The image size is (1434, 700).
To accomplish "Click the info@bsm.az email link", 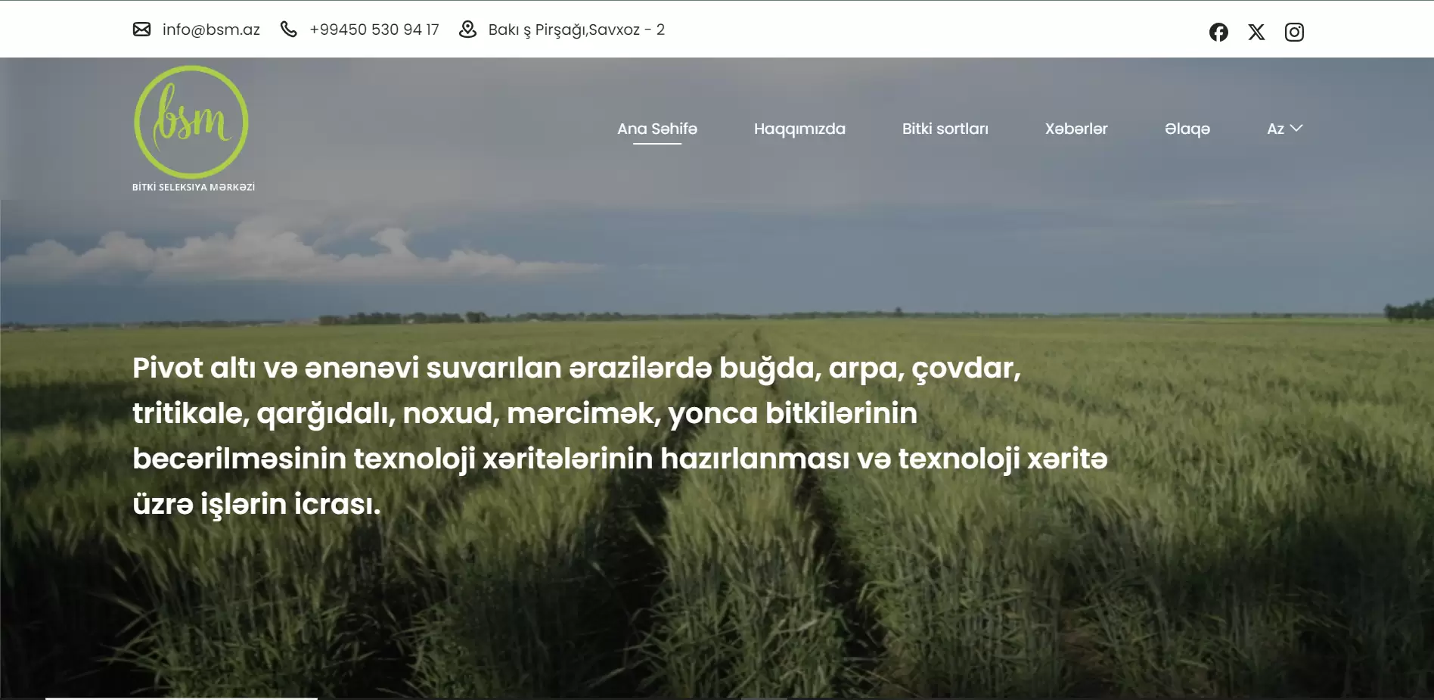I will 211,30.
